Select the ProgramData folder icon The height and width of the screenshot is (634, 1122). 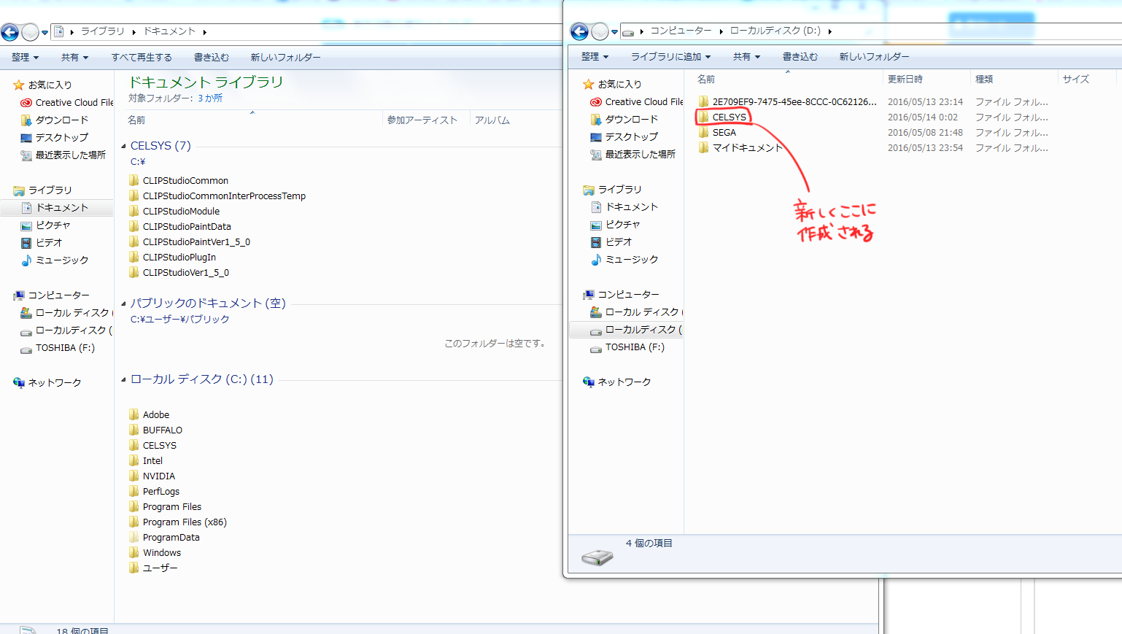coord(134,537)
